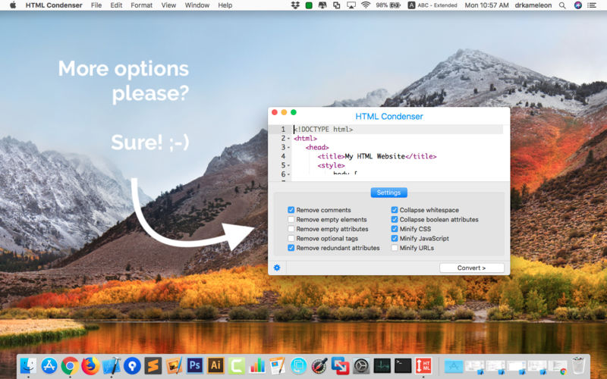Open the Chrome downloads stack in dock
This screenshot has width=607, height=379.
point(558,365)
